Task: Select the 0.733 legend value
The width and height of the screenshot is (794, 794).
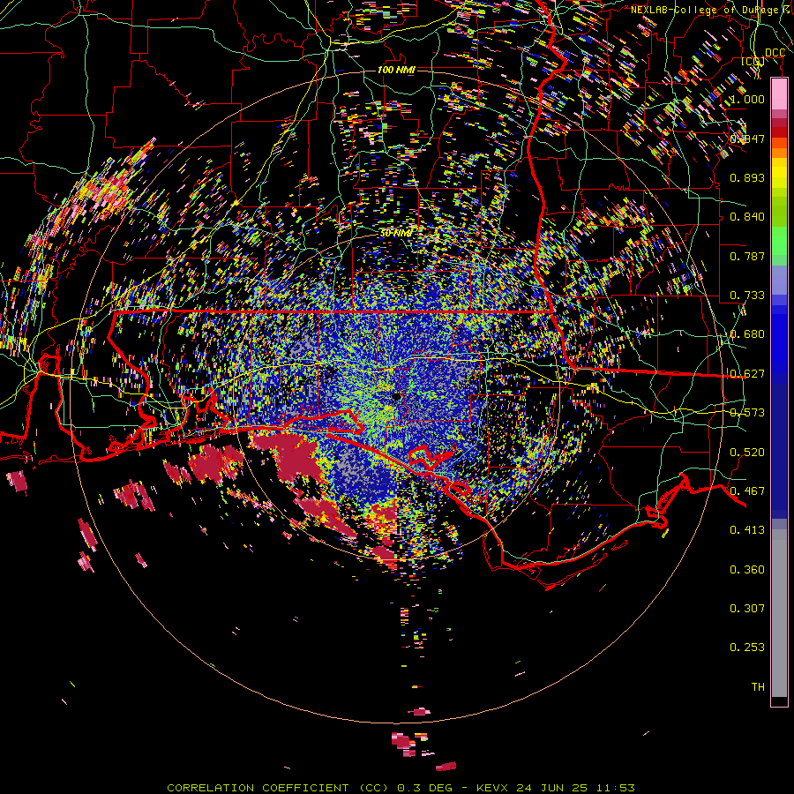Action: click(x=747, y=296)
